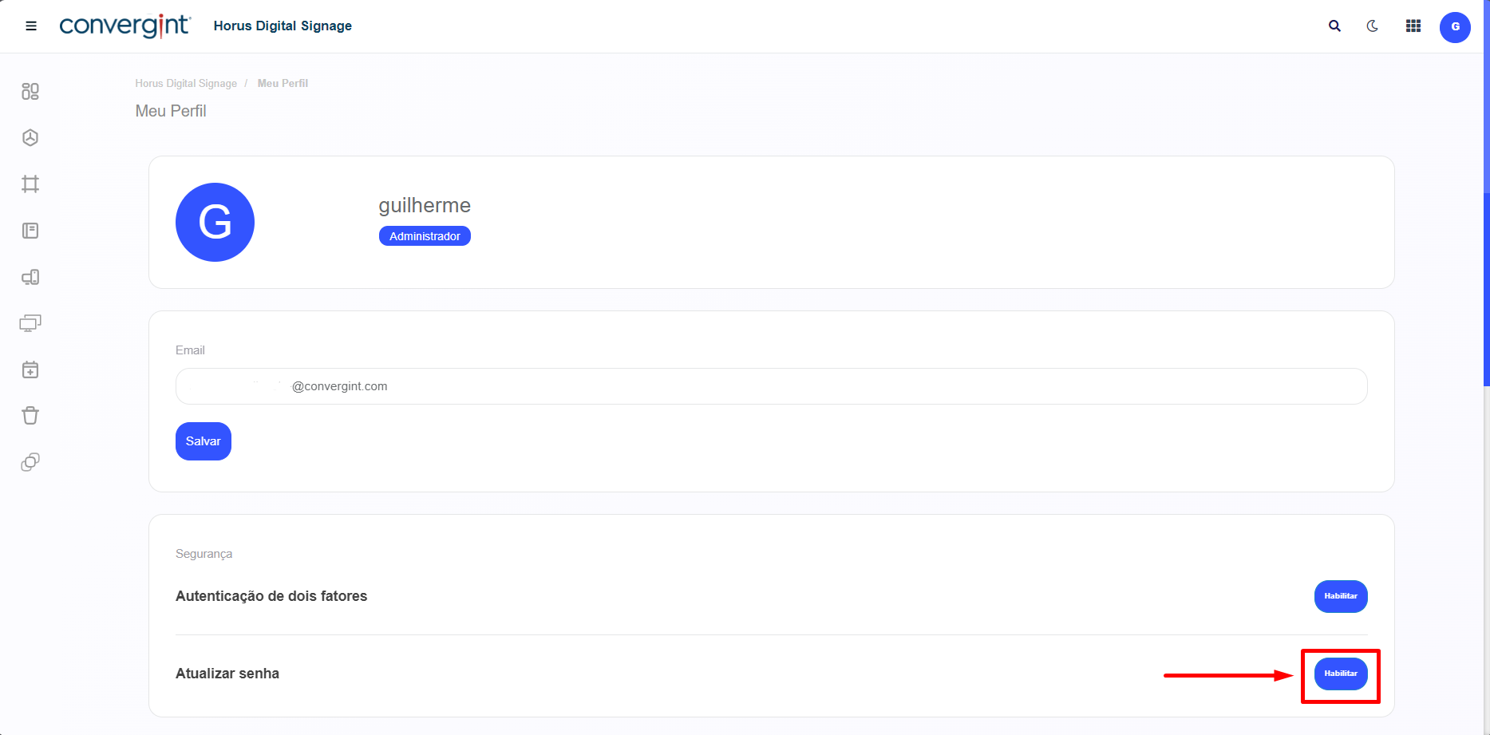
Task: Open the hamburger menu
Action: pyautogui.click(x=31, y=26)
